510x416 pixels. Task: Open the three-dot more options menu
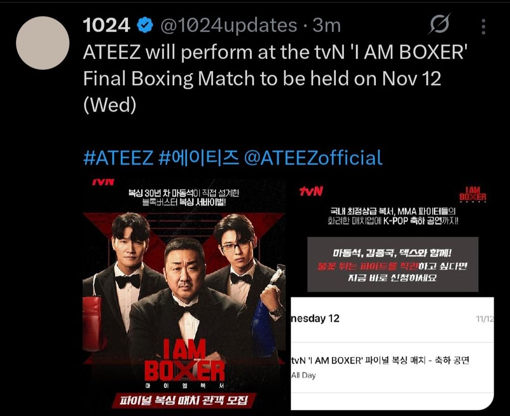tap(483, 27)
